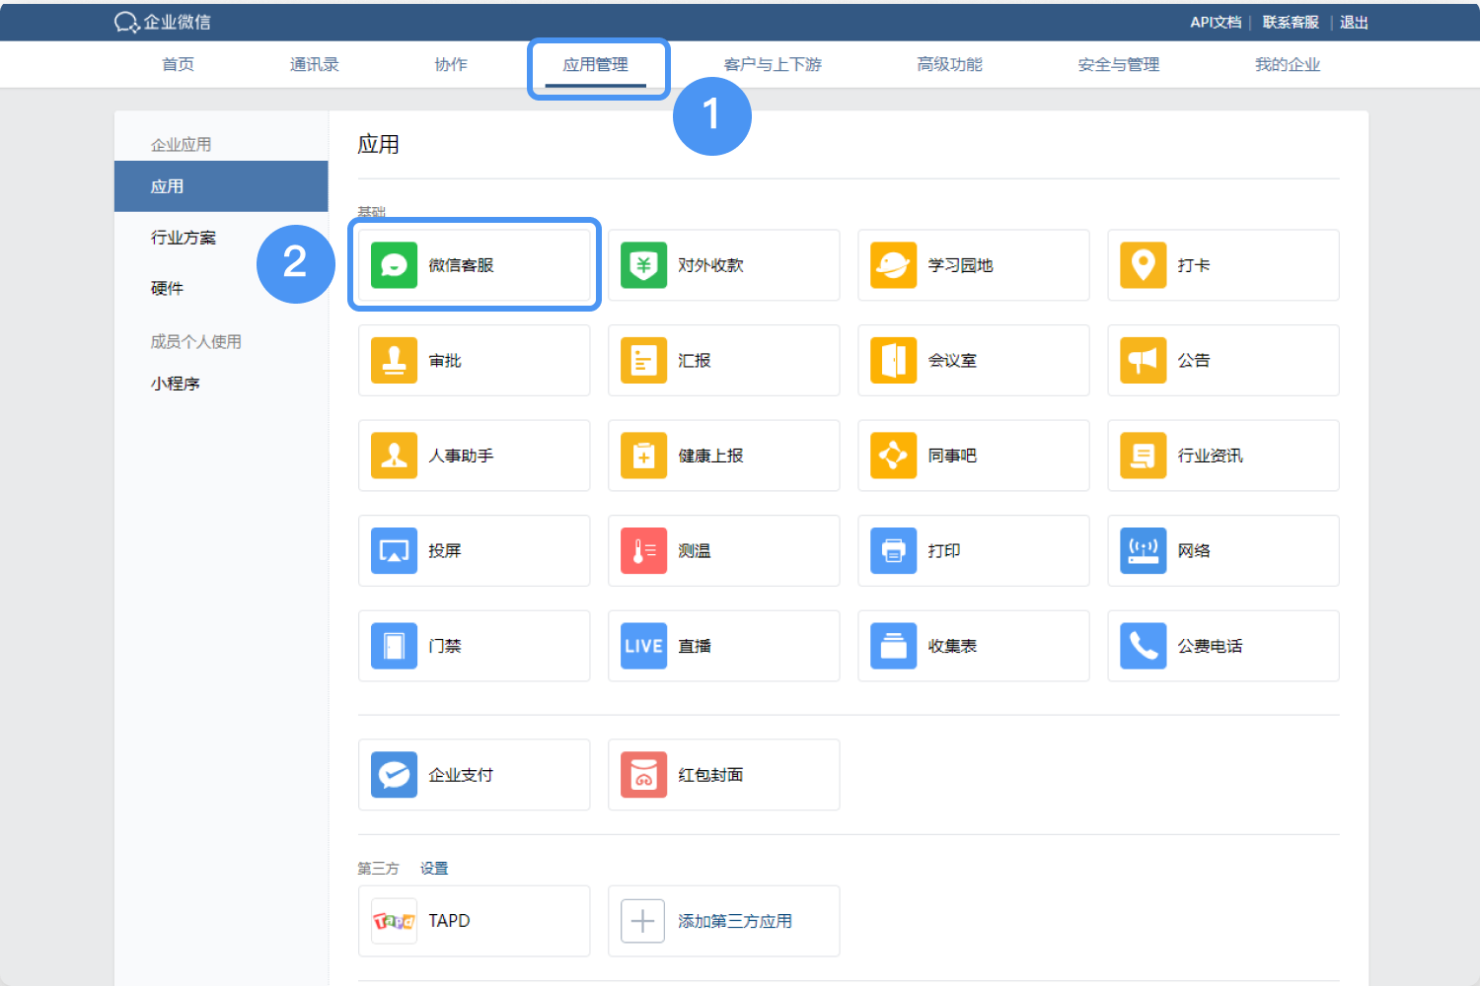Click the 对外收款 app name

pos(710,265)
